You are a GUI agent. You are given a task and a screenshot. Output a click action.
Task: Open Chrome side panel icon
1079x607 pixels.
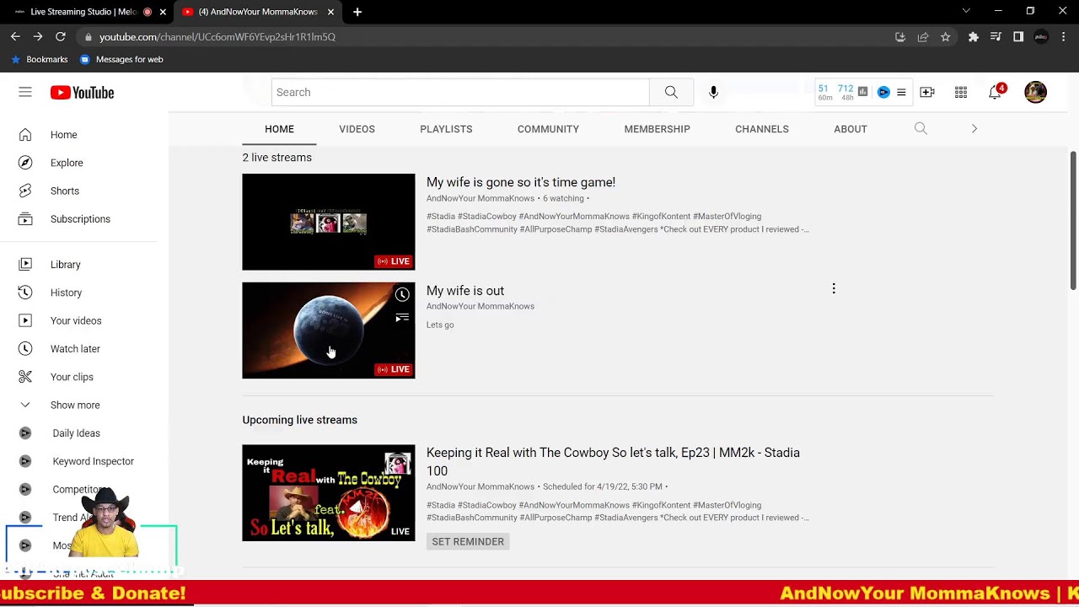click(x=1018, y=37)
